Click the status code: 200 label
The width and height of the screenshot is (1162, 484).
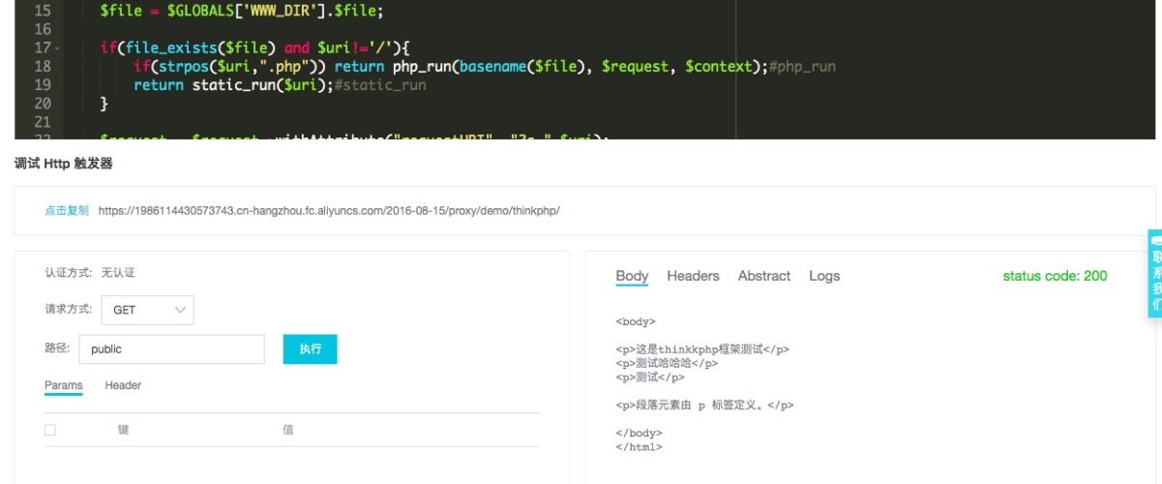coord(1055,276)
